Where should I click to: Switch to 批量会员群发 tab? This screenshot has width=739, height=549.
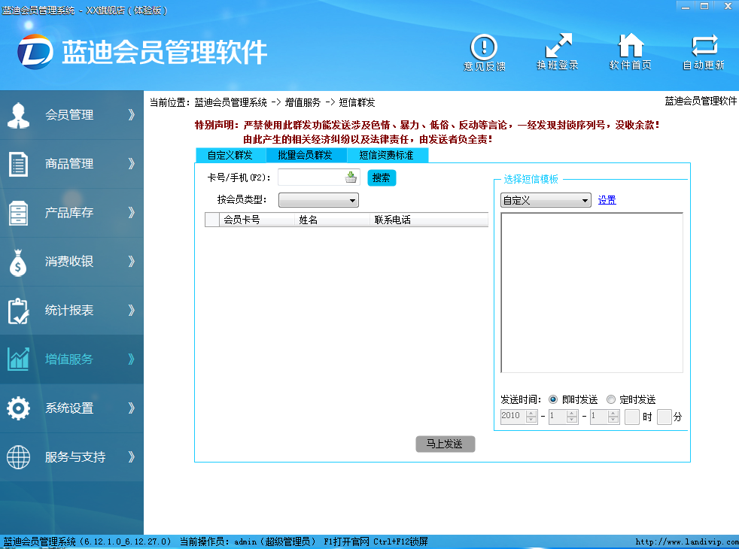point(306,155)
